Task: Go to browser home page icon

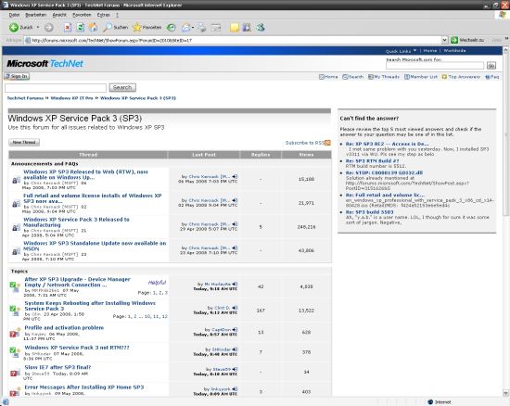Action: (x=94, y=28)
